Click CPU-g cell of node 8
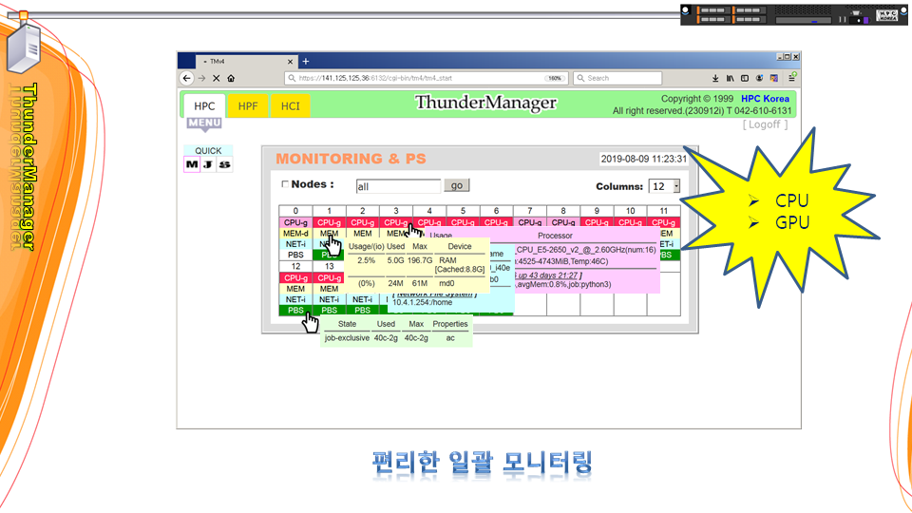Viewport: 912px width, 513px height. pos(563,222)
